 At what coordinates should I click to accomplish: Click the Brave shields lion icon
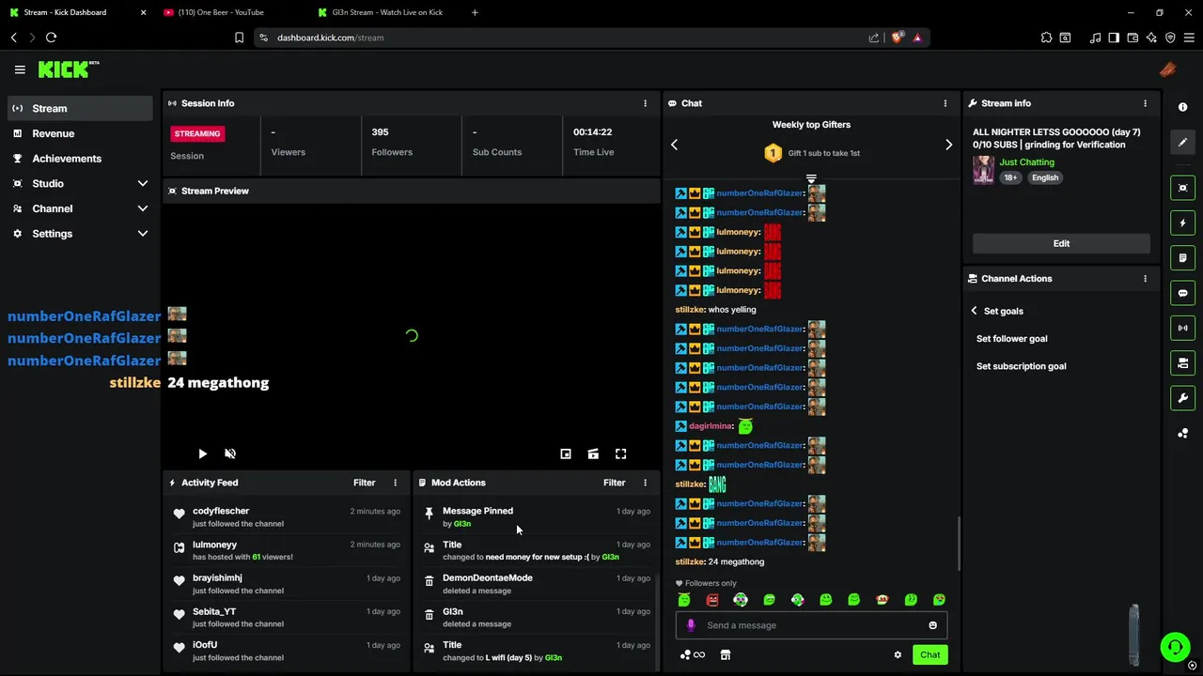tap(897, 38)
